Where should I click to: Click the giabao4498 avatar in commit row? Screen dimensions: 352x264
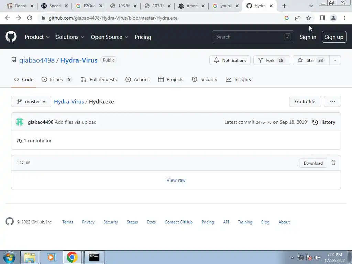point(20,122)
